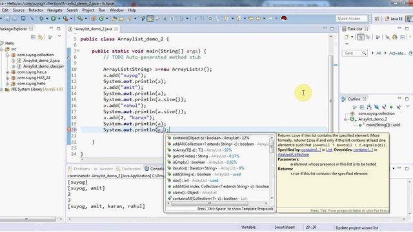
Task: Open the Debug button dropdown arrow
Action: click(x=47, y=19)
